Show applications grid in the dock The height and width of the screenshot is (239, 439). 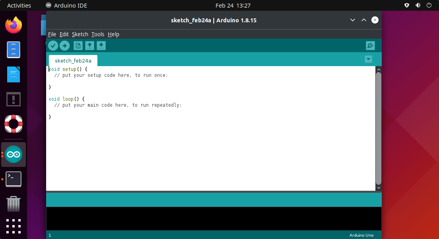tap(14, 226)
